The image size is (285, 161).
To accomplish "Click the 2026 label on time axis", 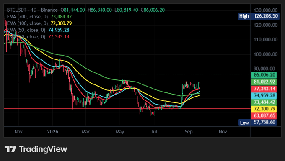I will [52, 132].
